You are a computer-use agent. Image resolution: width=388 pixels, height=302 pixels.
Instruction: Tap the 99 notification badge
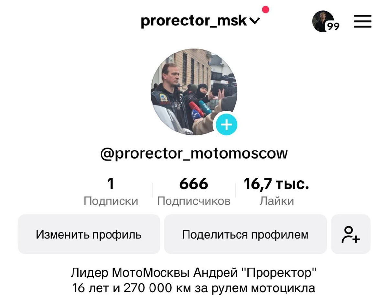333,27
